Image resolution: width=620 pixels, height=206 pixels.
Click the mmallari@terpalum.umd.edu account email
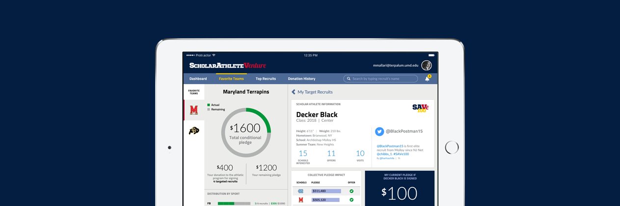(396, 65)
